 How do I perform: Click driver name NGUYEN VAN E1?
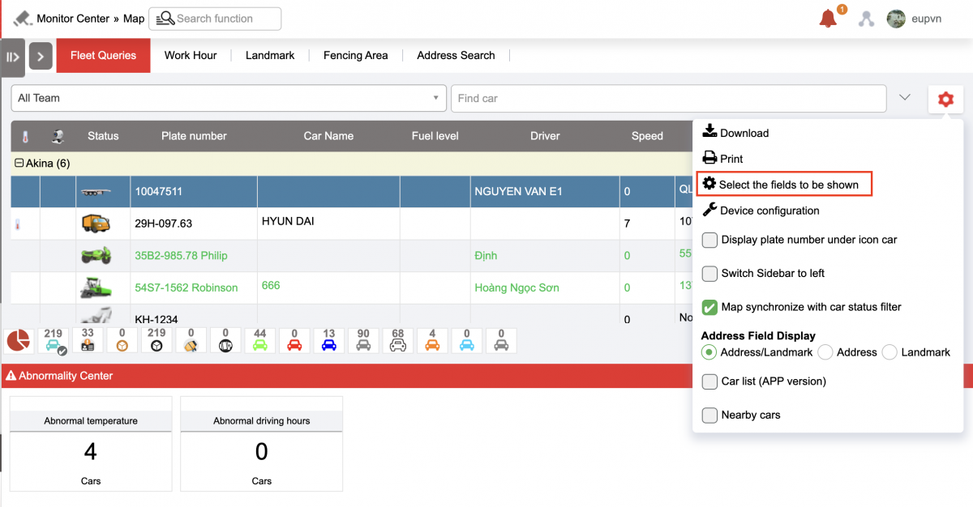point(518,192)
